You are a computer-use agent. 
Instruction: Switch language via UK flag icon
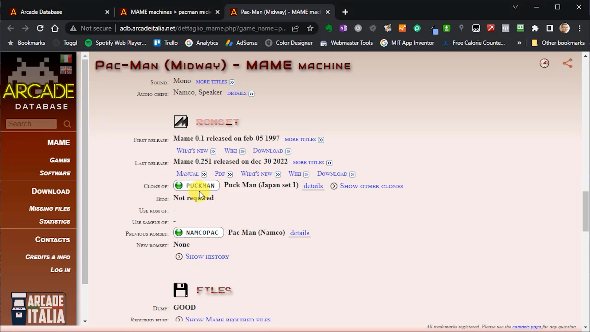[x=66, y=70]
